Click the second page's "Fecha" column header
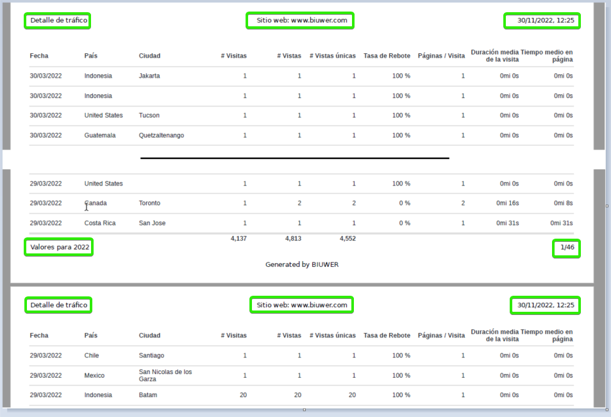 [39, 336]
